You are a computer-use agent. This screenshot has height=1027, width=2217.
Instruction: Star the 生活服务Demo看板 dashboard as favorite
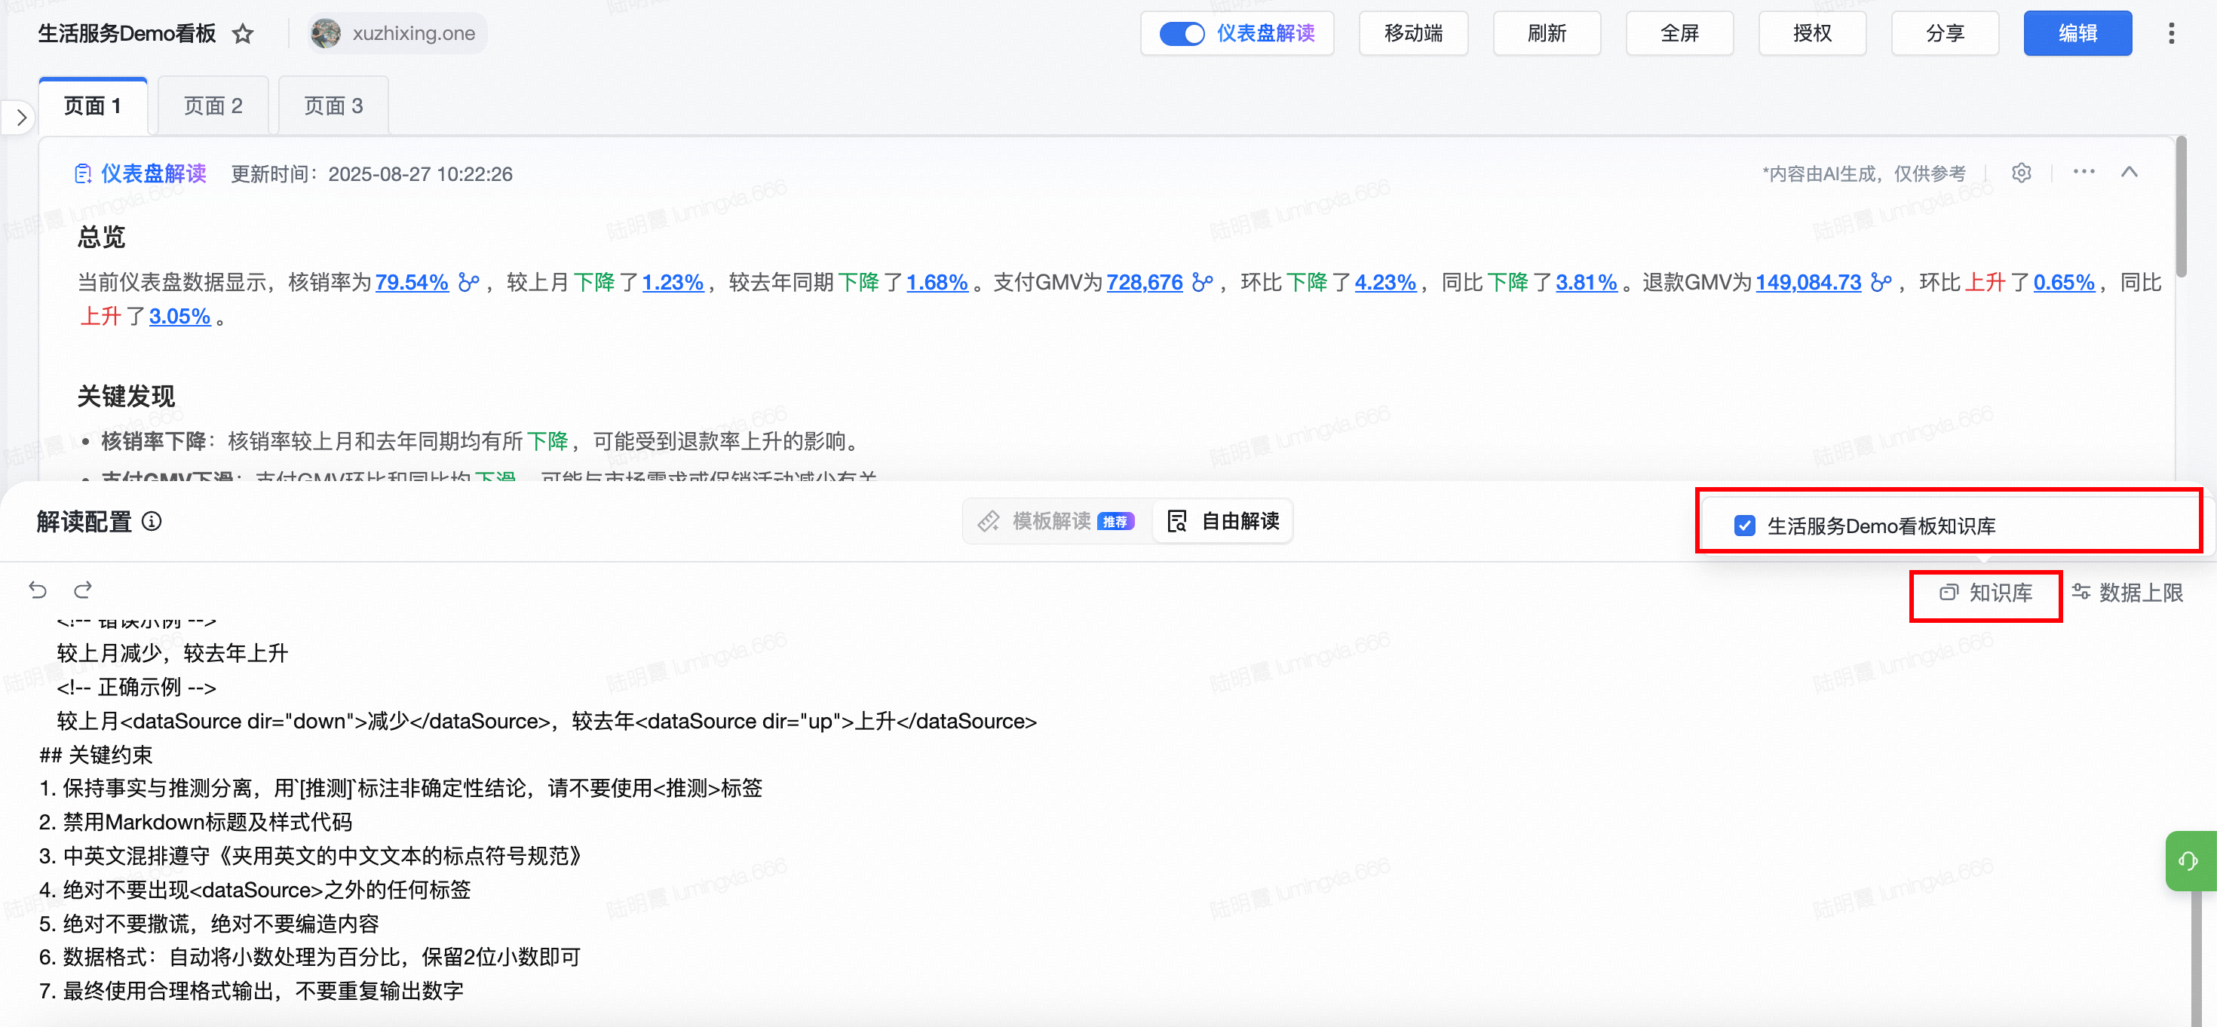click(244, 34)
